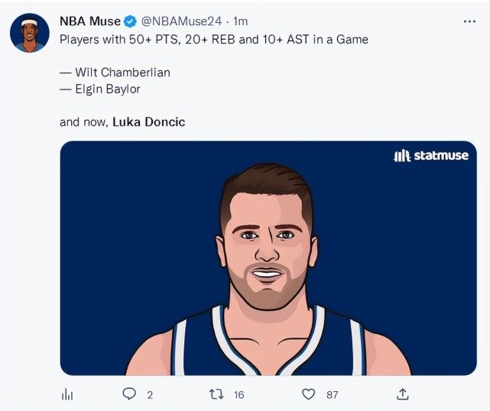
Task: Click the statmuse logo on the image
Action: (x=429, y=156)
